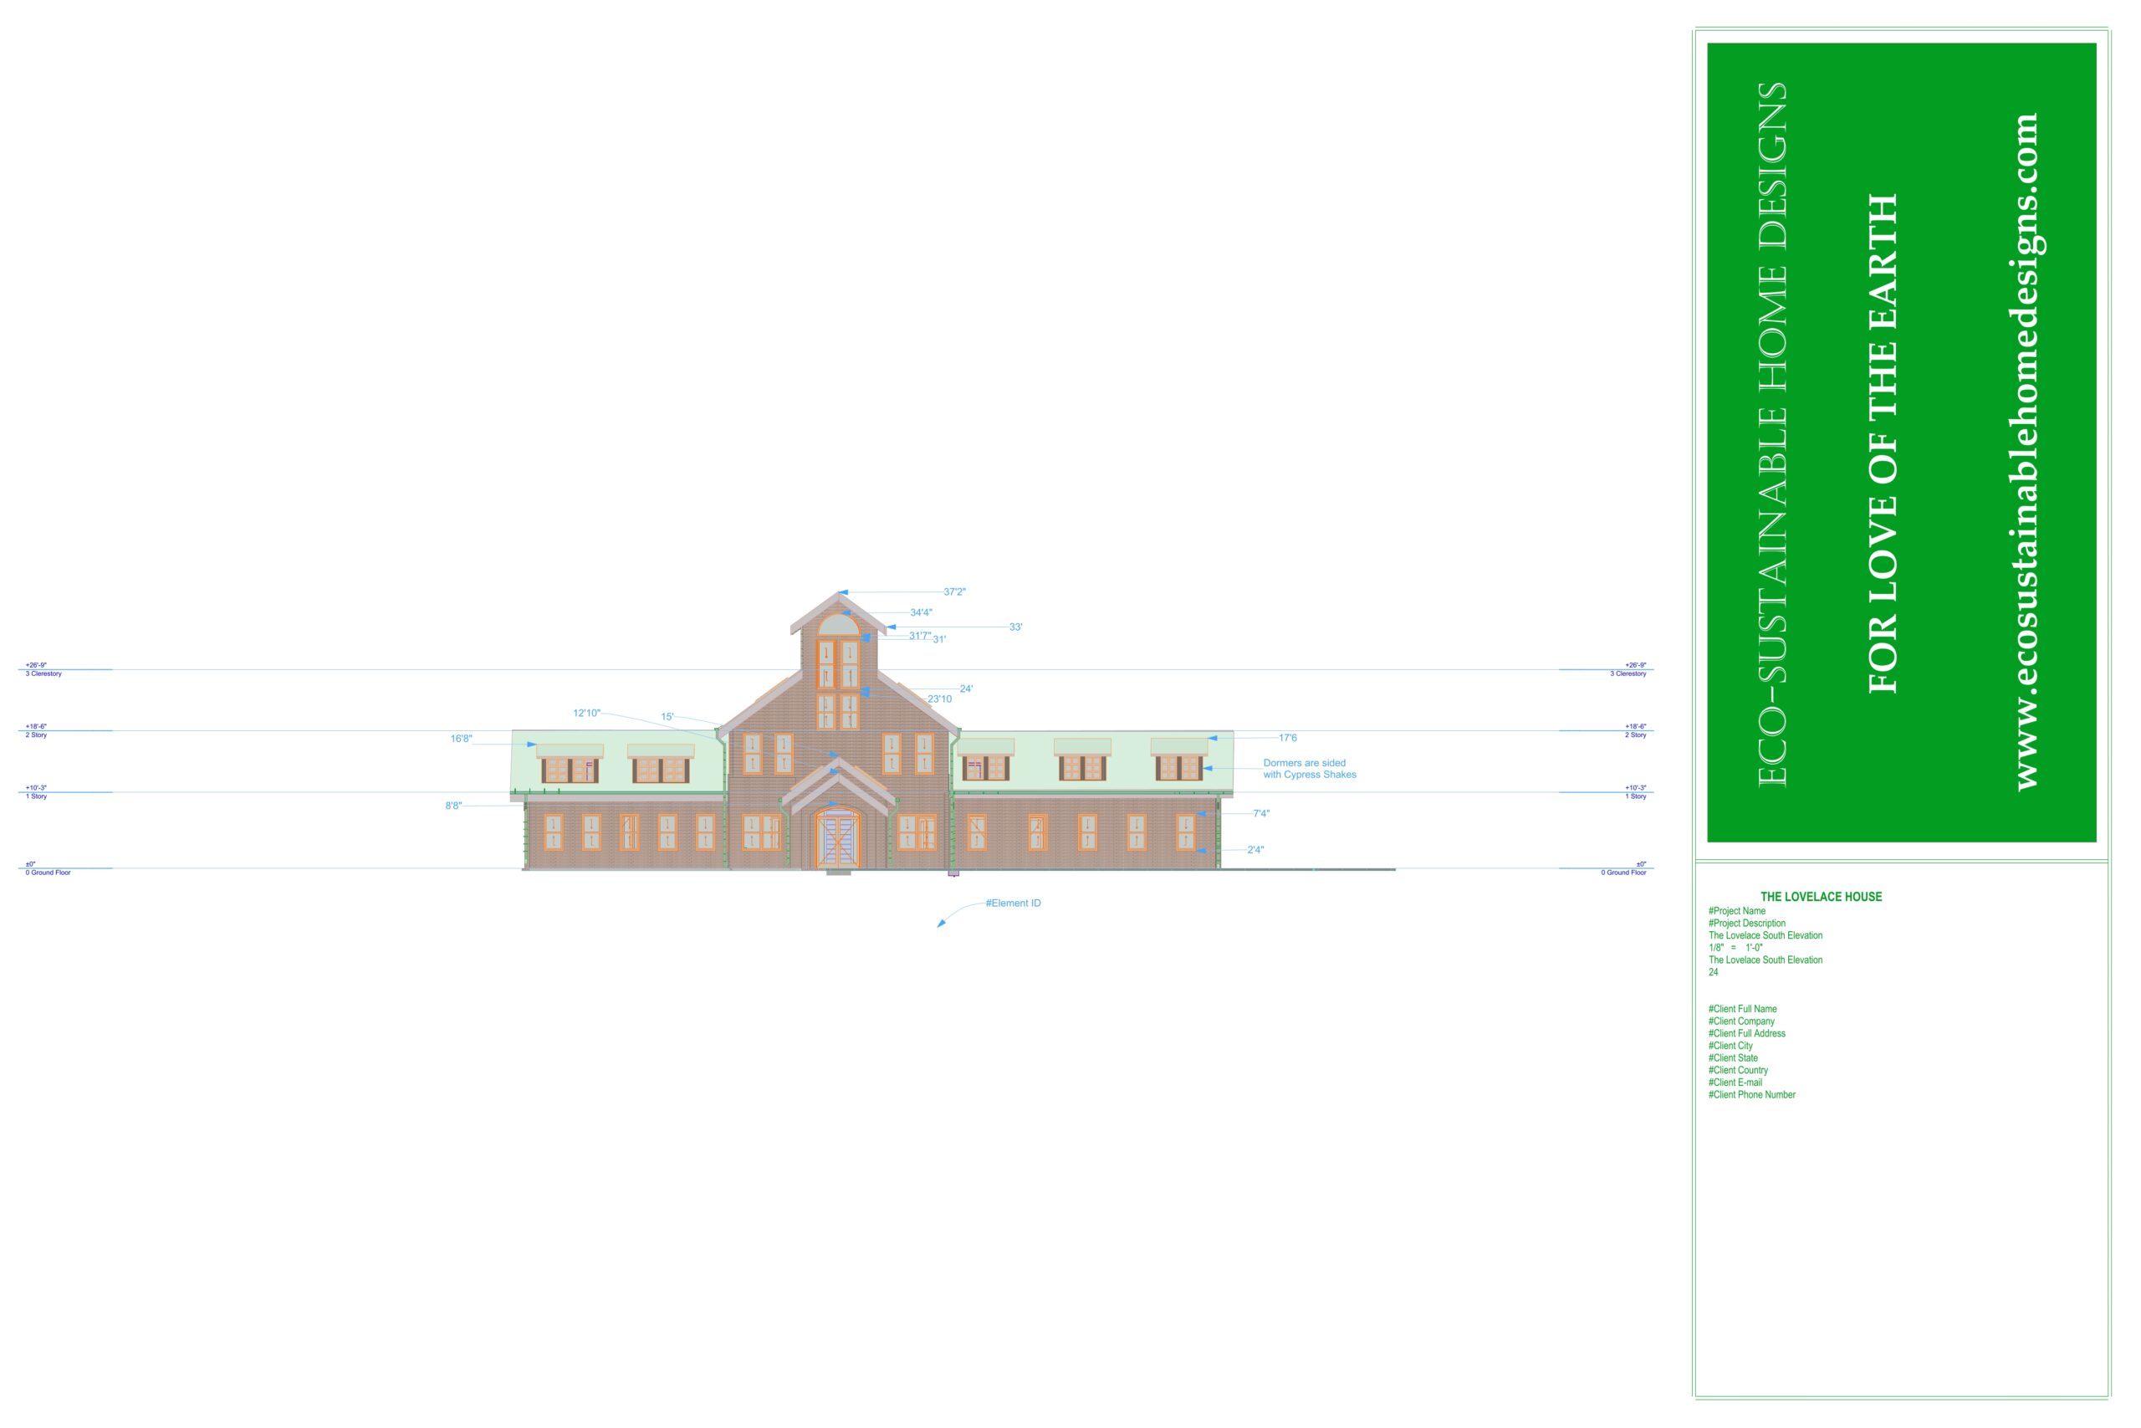Select the right-side "0 Ground Floor" level marker

point(1624,873)
